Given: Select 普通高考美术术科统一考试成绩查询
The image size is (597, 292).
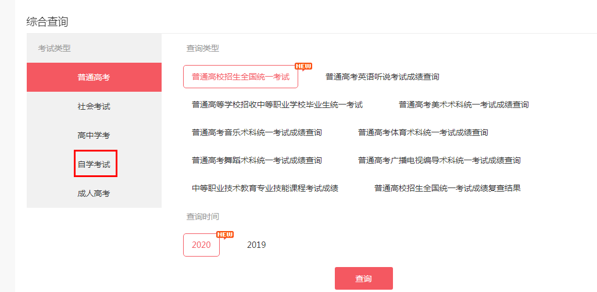Looking at the screenshot, I should pyautogui.click(x=463, y=104).
